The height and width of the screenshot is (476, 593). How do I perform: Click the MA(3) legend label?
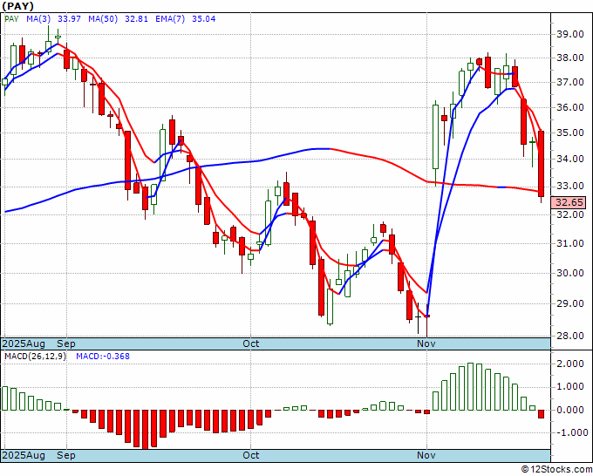[x=40, y=18]
